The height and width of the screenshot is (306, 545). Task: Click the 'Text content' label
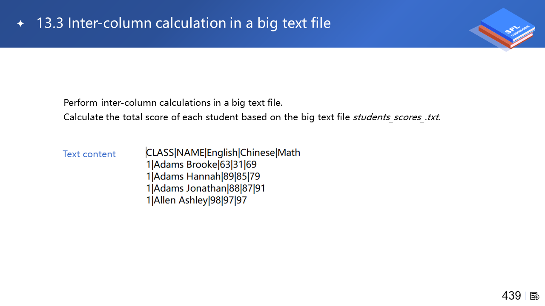coord(89,154)
